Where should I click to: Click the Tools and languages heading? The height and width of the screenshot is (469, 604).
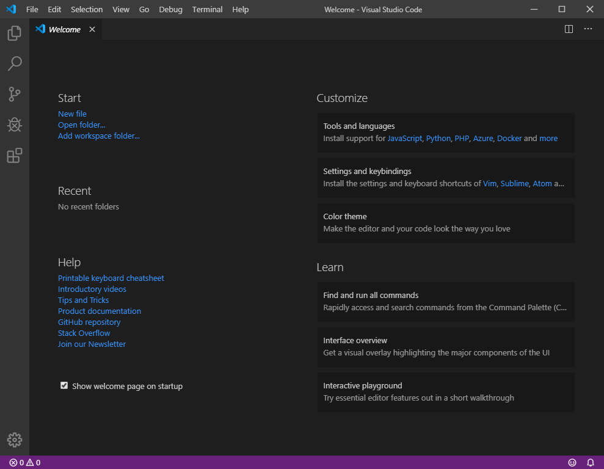pos(358,126)
